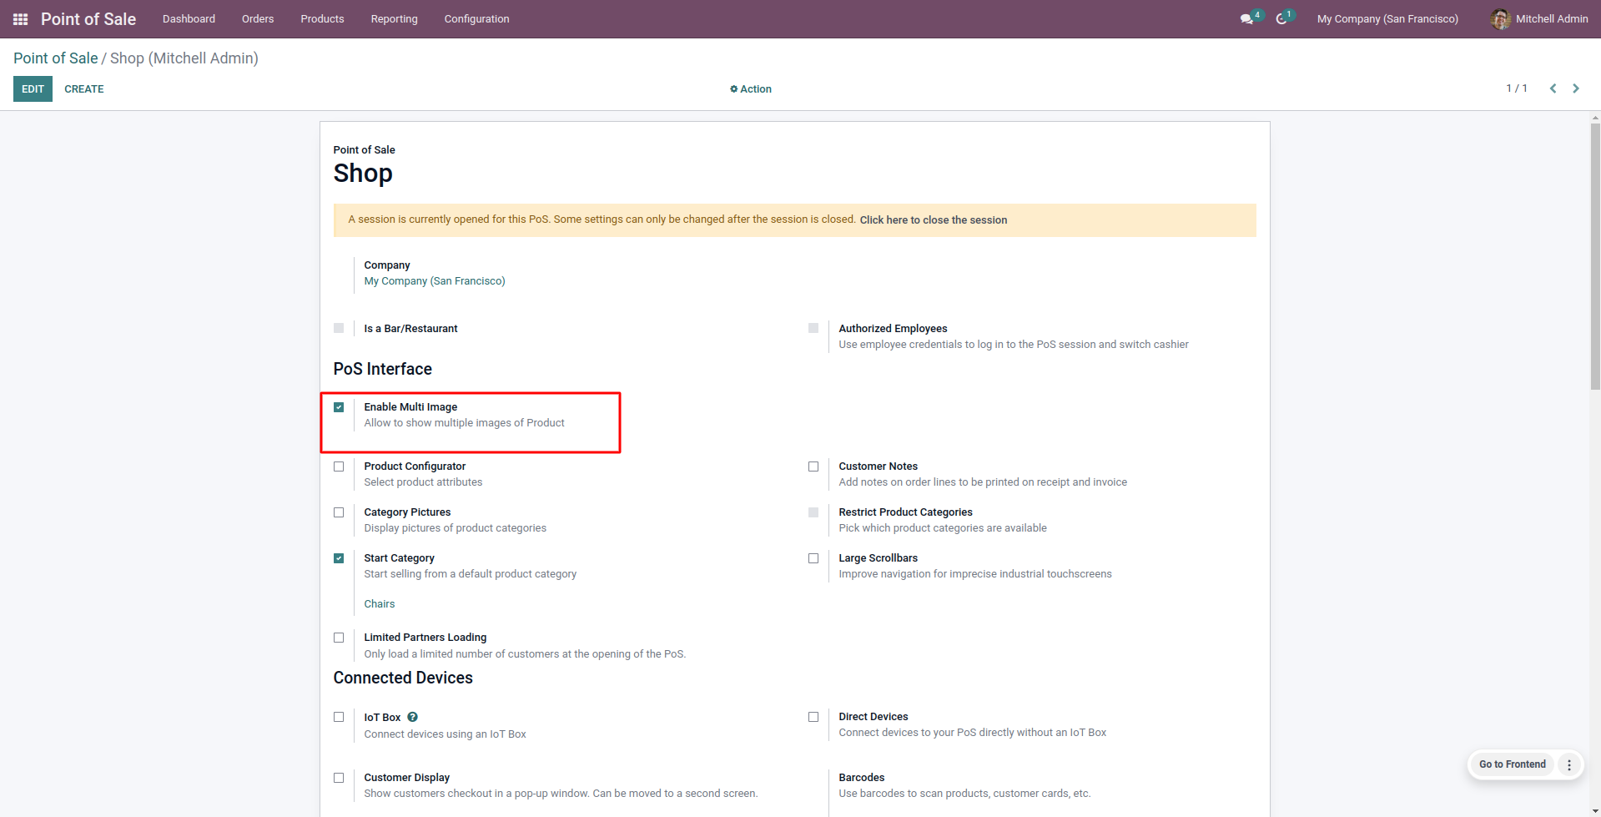Click Go to Frontend button
The image size is (1601, 817).
click(x=1512, y=764)
